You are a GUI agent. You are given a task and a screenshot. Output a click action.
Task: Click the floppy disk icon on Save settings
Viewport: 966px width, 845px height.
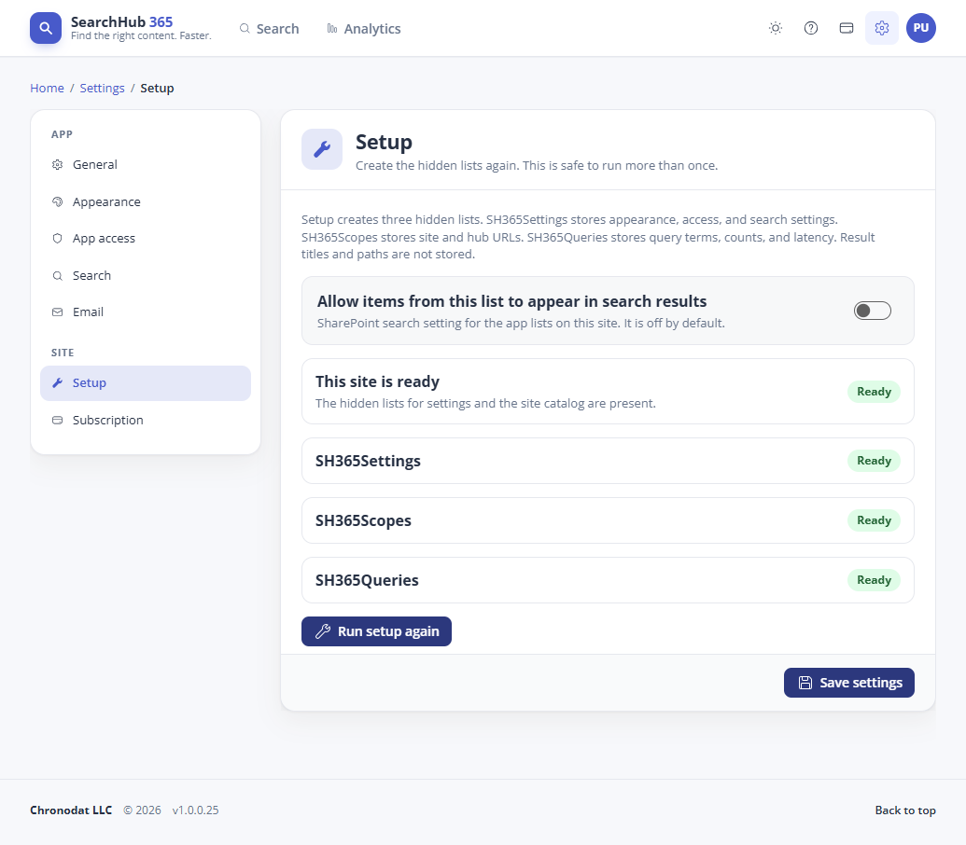pyautogui.click(x=805, y=683)
